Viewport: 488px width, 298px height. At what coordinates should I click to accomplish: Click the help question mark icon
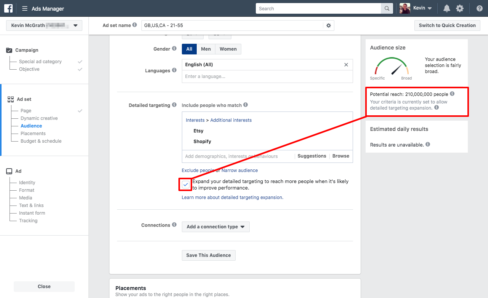point(479,8)
